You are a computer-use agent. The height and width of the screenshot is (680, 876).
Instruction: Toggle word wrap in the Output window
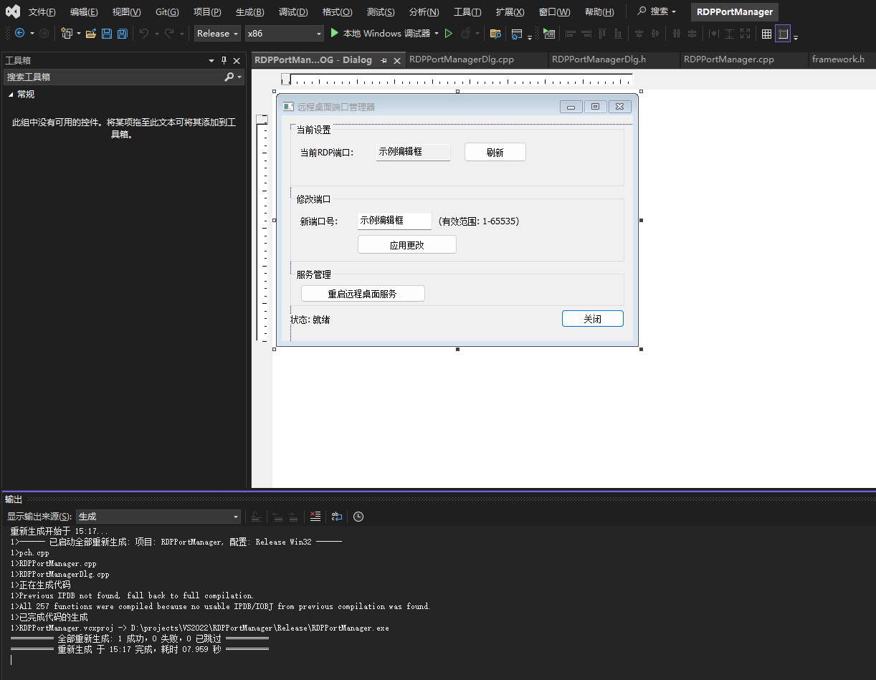click(x=337, y=516)
